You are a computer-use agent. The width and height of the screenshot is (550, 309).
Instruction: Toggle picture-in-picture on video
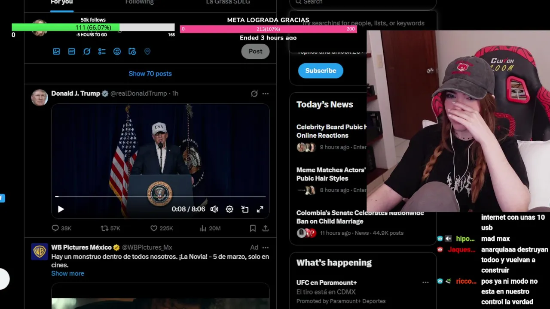point(245,209)
